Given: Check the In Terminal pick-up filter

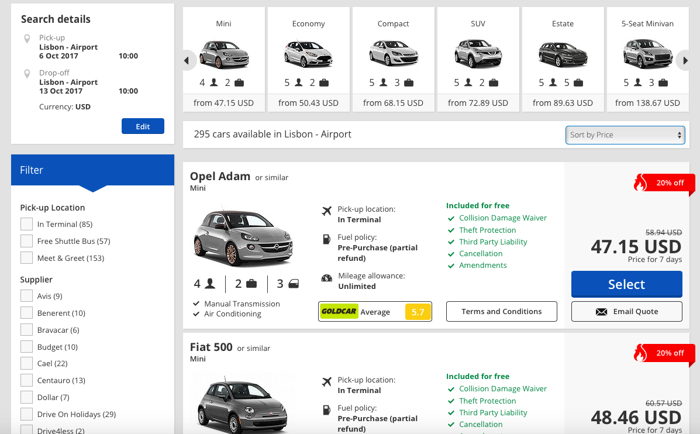Looking at the screenshot, I should (26, 224).
